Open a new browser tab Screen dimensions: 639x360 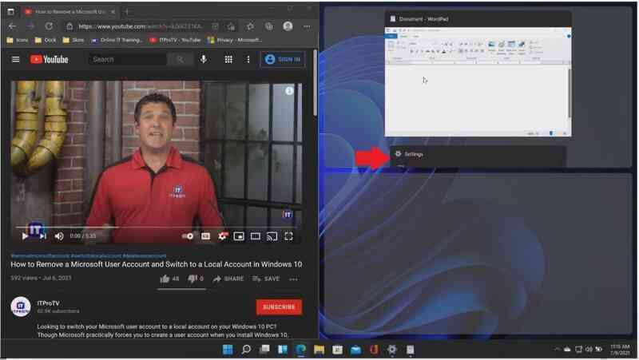point(127,11)
